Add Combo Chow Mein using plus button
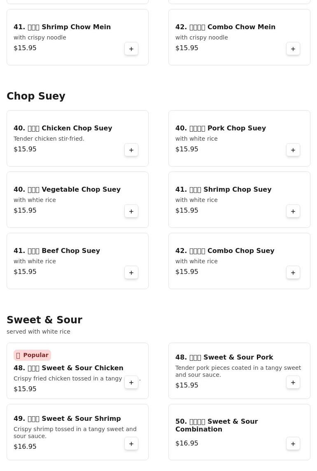Image resolution: width=317 pixels, height=471 pixels. 293,49
